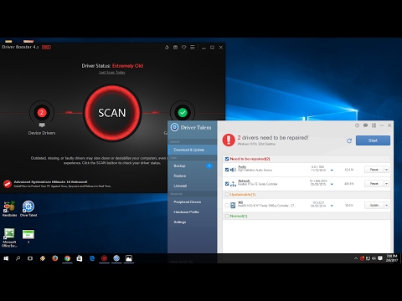The height and width of the screenshot is (301, 402).
Task: Toggle the 'Need to be repaired' group checkbox
Action: tap(227, 159)
